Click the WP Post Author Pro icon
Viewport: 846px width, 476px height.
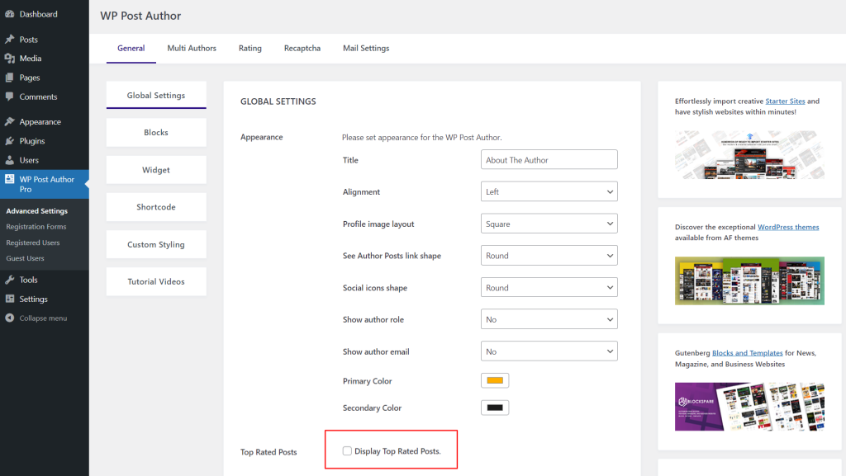point(10,179)
